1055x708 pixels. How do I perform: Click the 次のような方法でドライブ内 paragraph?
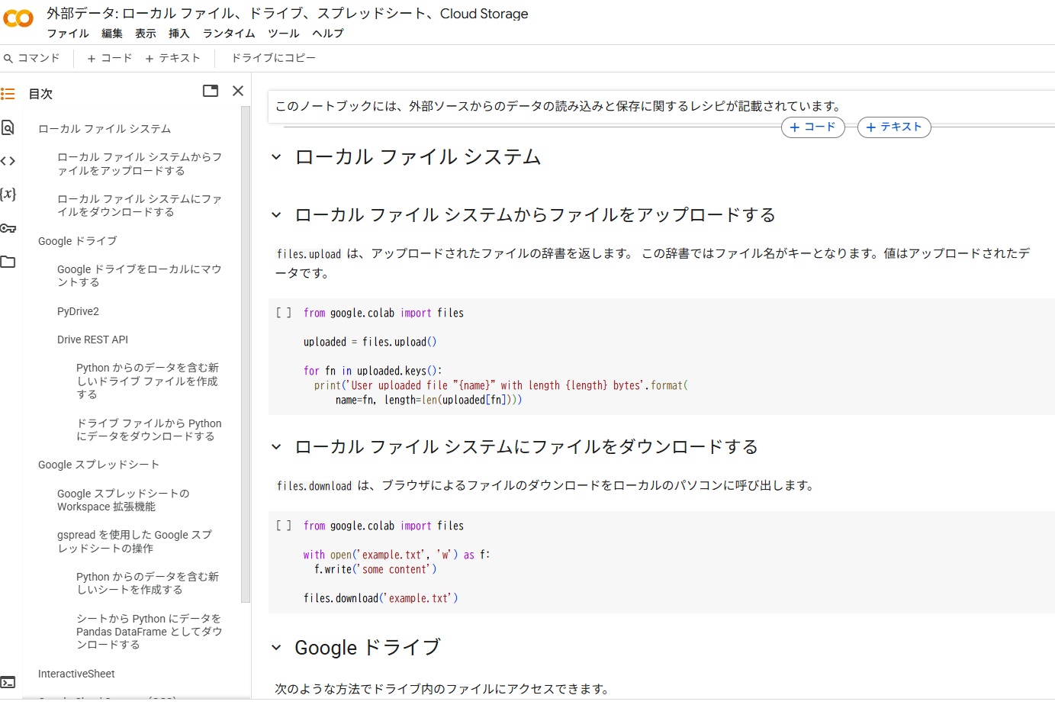pyautogui.click(x=442, y=689)
